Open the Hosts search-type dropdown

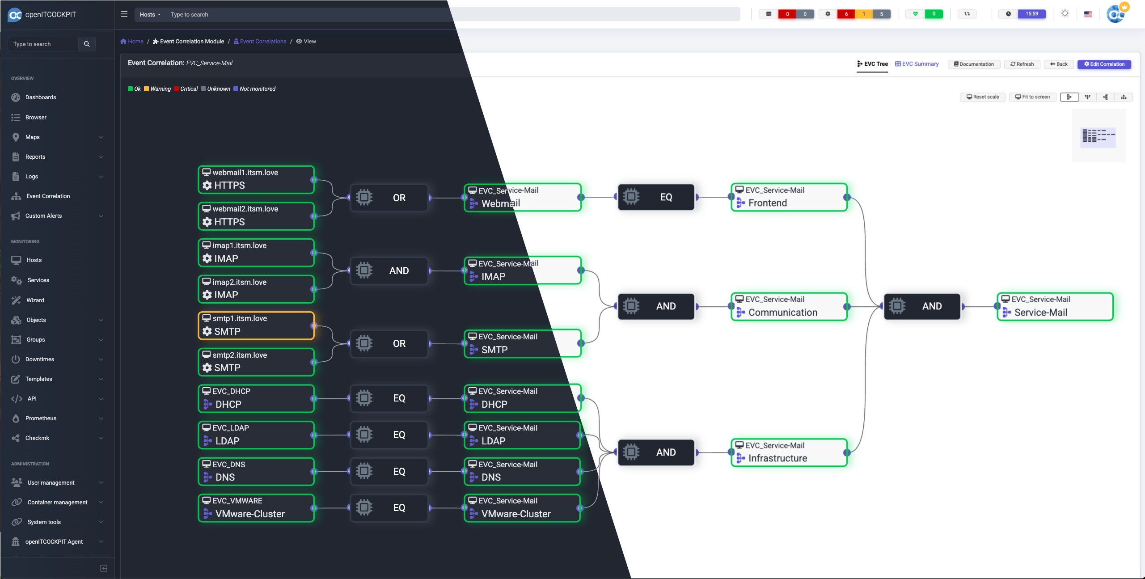point(150,14)
